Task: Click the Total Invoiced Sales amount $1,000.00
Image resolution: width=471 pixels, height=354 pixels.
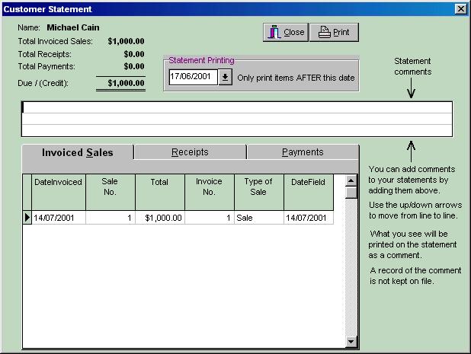Action: coord(127,41)
